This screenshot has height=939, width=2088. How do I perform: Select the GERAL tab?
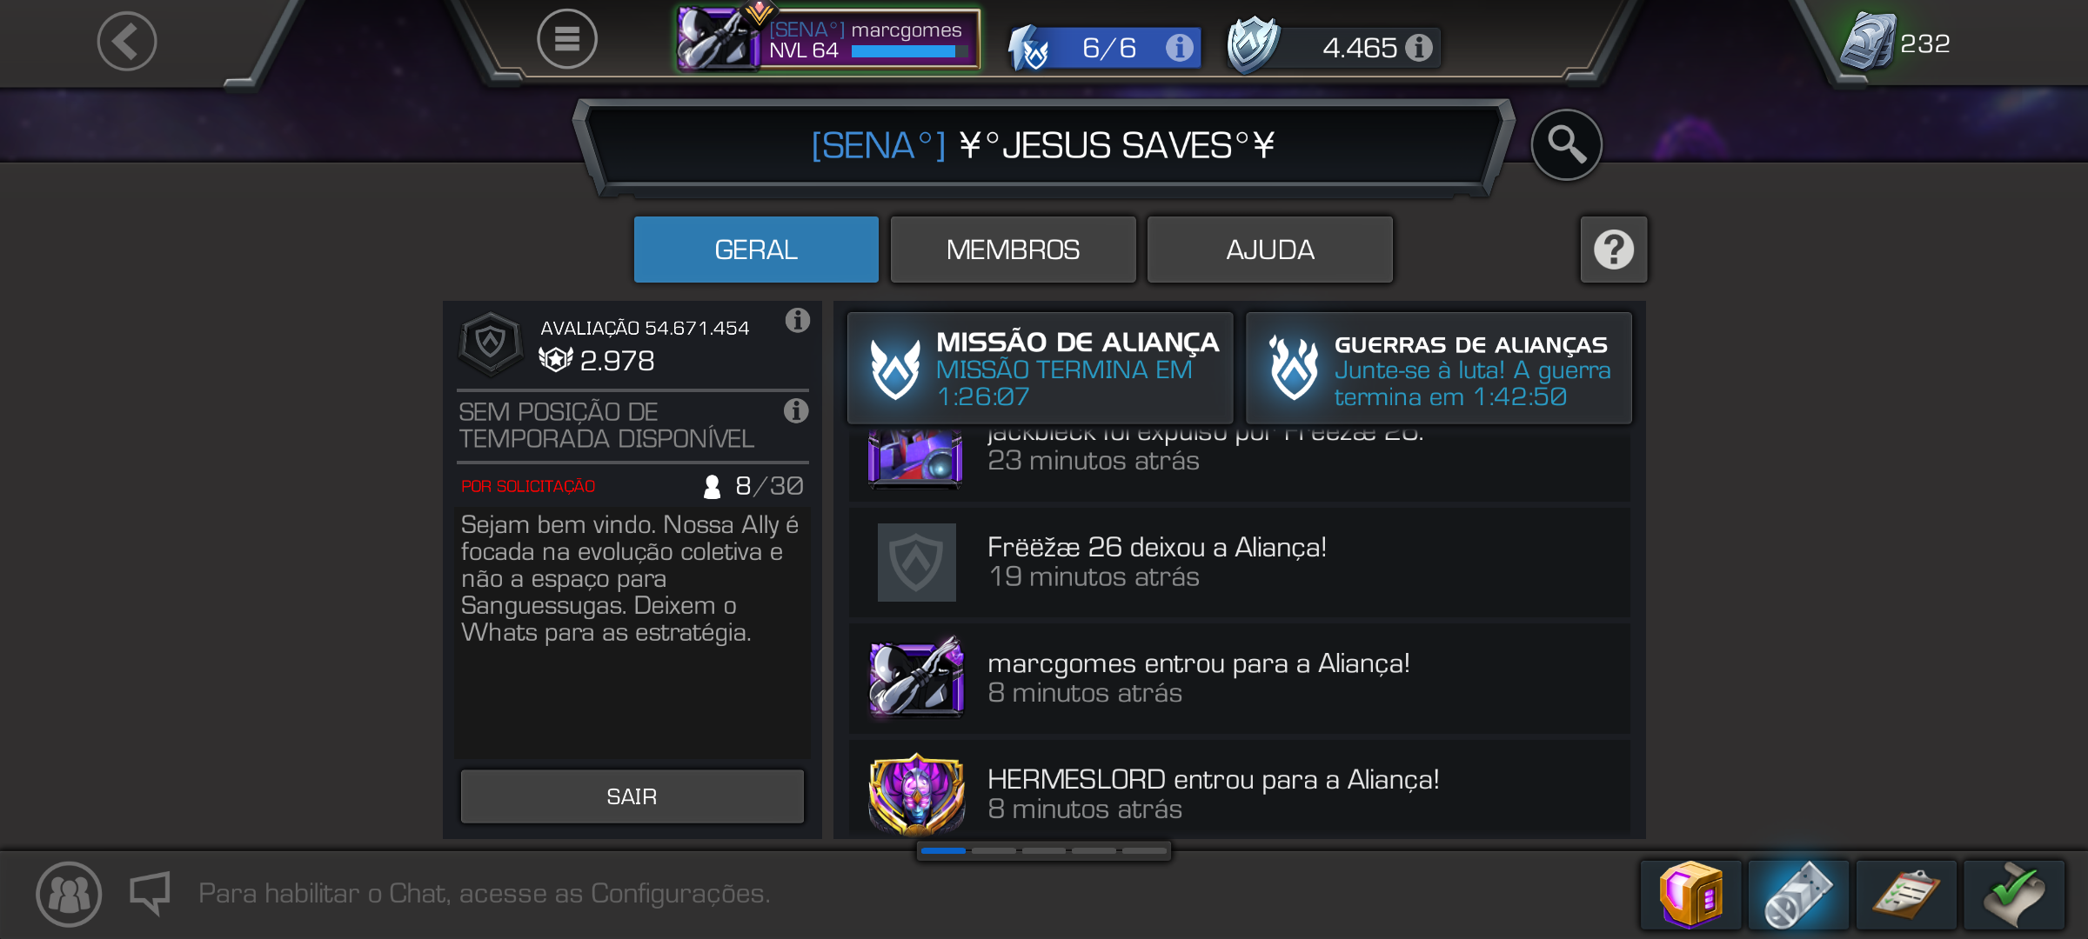(x=756, y=250)
